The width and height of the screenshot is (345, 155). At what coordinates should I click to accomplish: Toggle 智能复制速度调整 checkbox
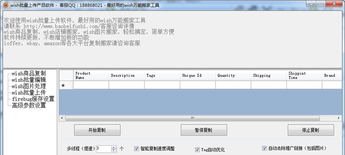click(x=136, y=148)
